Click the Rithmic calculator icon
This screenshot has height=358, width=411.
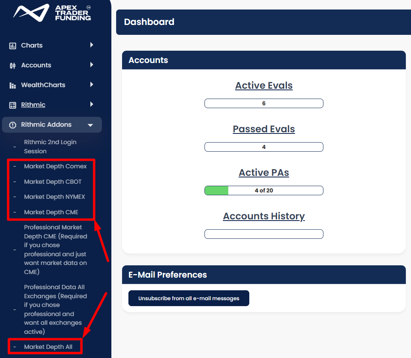coord(13,105)
